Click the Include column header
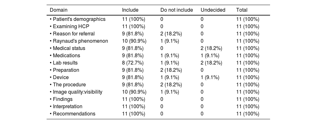Screen dimensions: 317x124 click(130, 10)
